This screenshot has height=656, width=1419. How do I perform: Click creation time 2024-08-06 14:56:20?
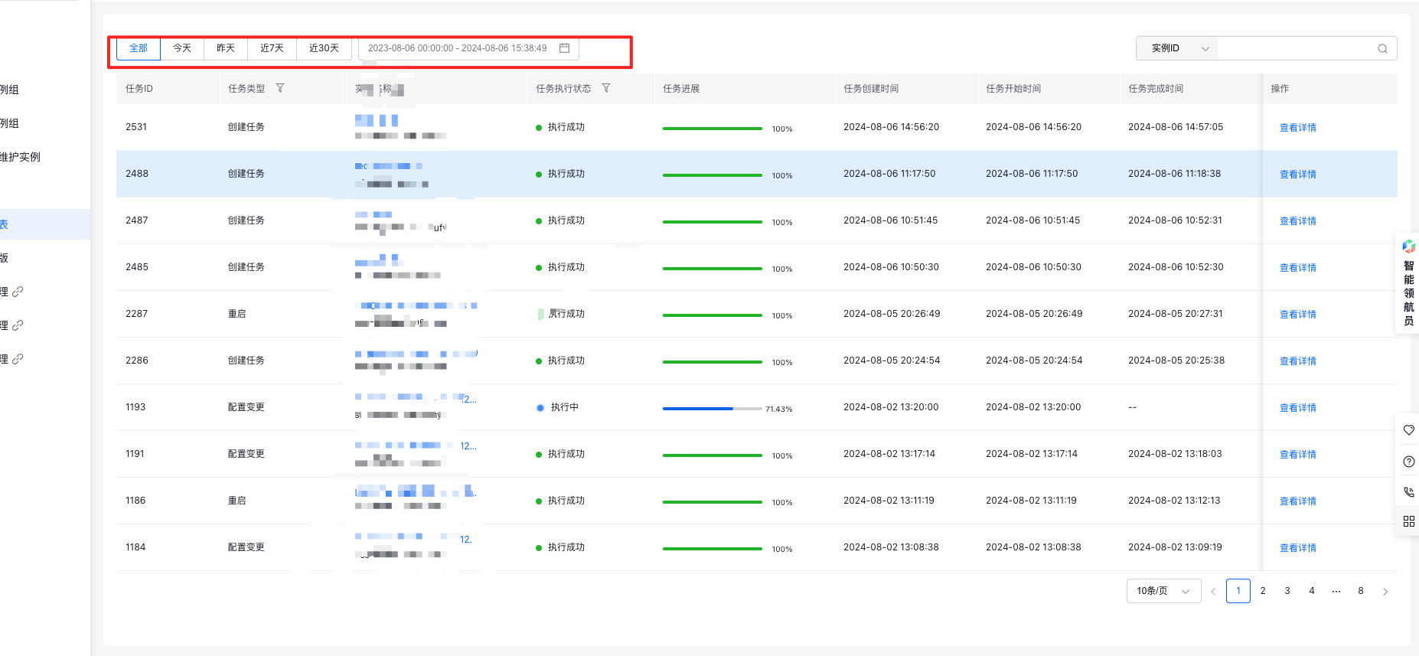pyautogui.click(x=891, y=127)
